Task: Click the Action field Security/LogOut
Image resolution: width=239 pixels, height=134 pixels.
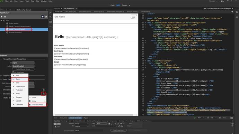Action: (23, 66)
